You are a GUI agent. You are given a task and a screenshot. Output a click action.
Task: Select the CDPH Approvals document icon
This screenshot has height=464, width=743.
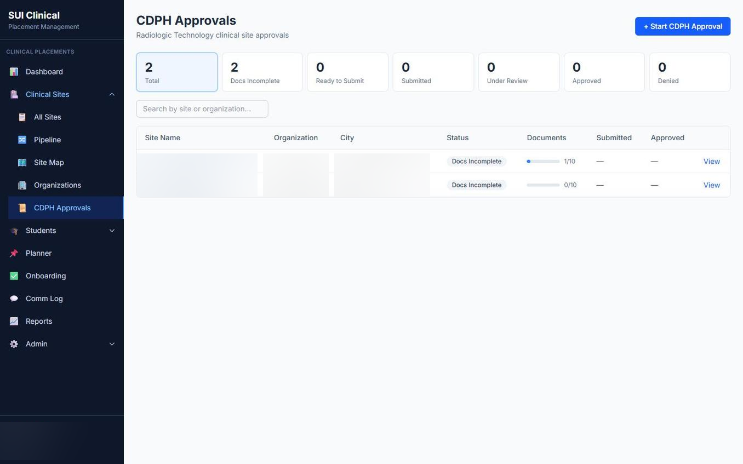[21, 208]
